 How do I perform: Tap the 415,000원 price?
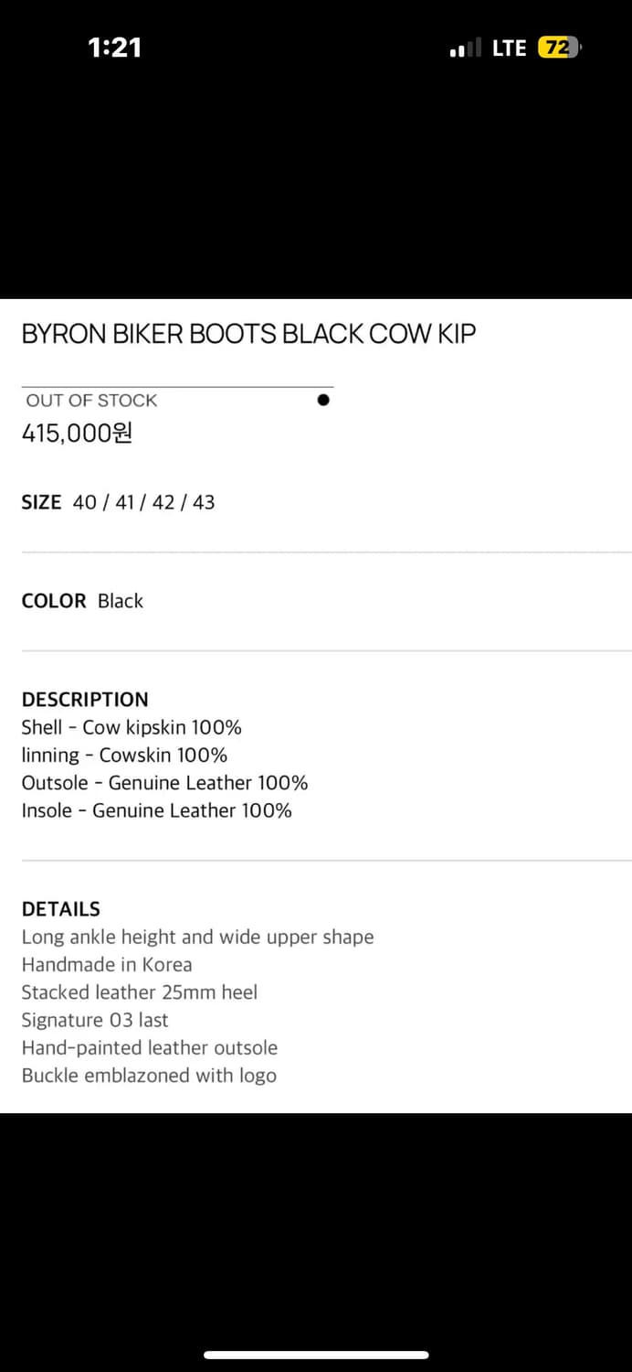click(77, 433)
